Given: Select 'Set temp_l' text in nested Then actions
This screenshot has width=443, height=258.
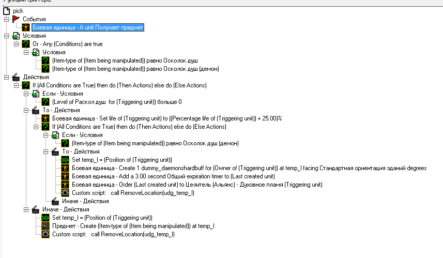Looking at the screenshot, I should 122,160.
